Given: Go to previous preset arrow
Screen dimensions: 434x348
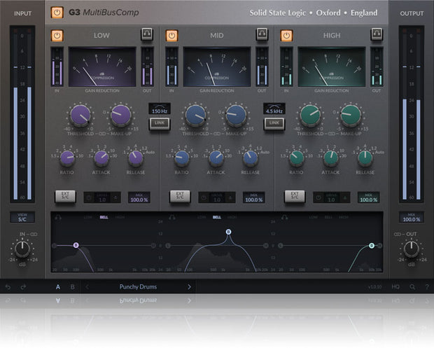Looking at the screenshot, I should click(x=87, y=287).
